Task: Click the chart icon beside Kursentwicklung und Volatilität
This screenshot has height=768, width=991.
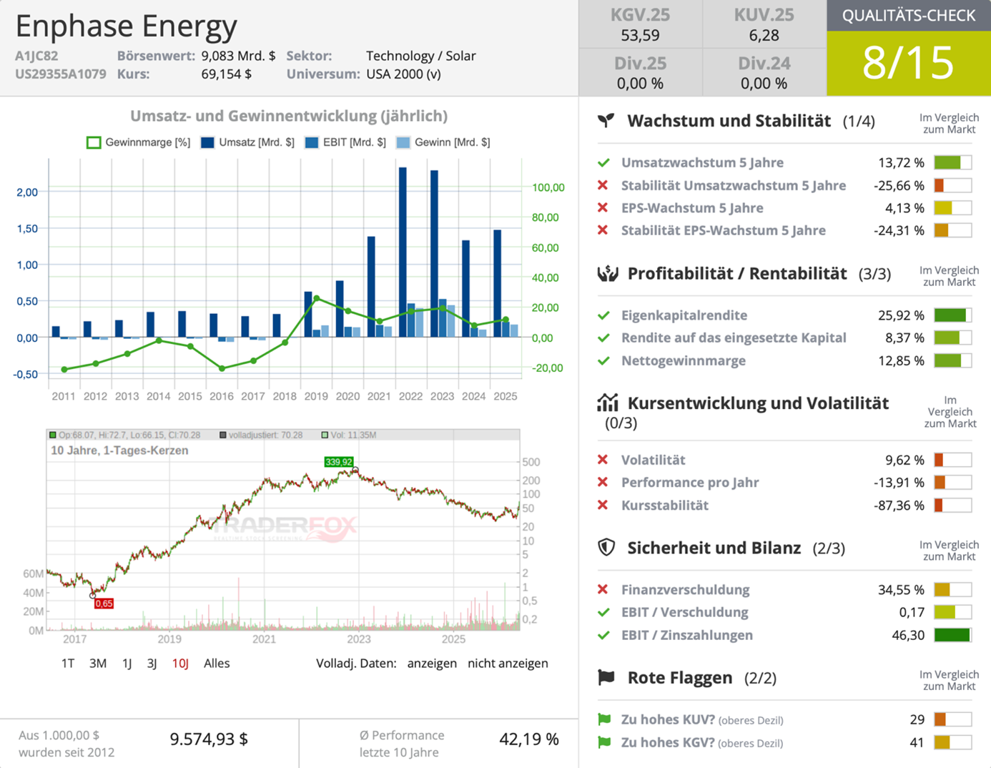Action: [608, 403]
